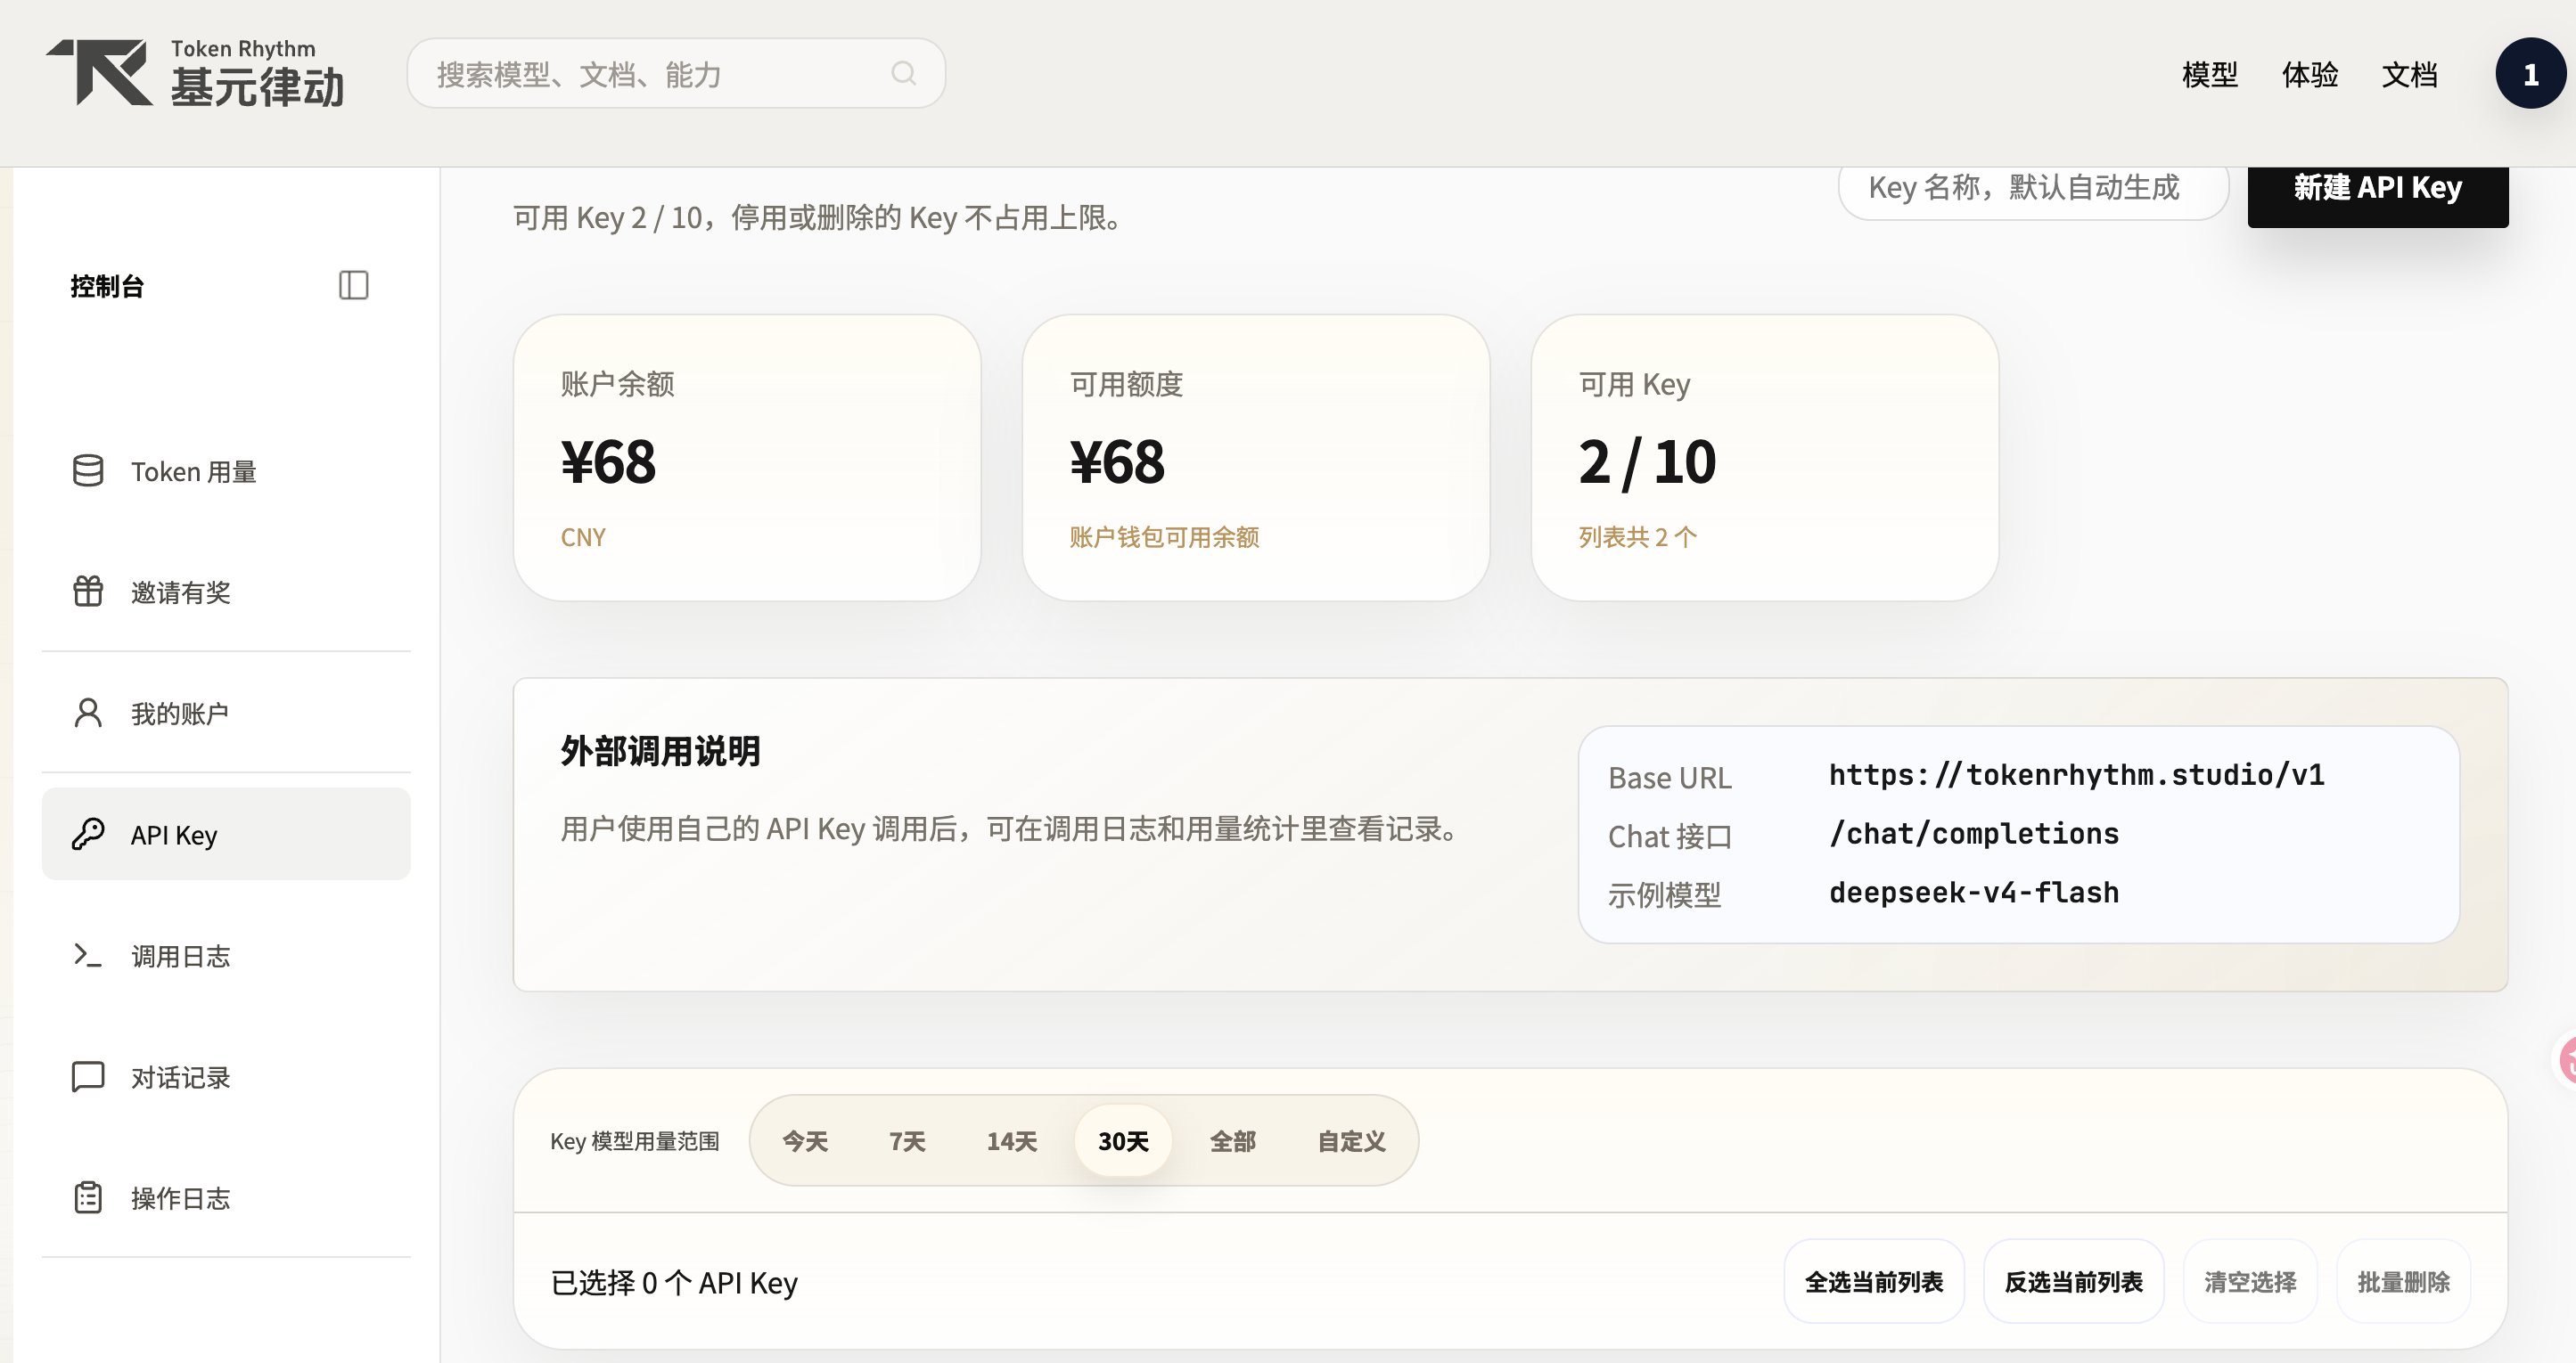Open the 文档 nav item
The height and width of the screenshot is (1363, 2576).
point(2410,74)
